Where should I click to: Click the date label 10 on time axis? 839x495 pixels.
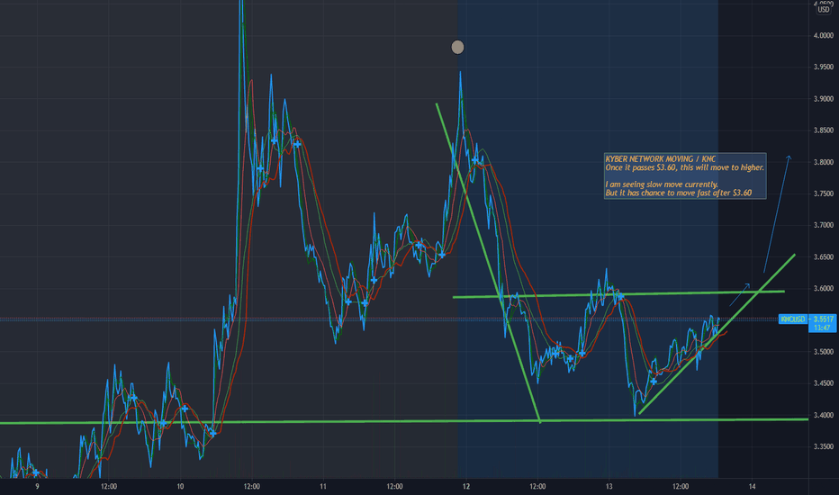point(180,486)
